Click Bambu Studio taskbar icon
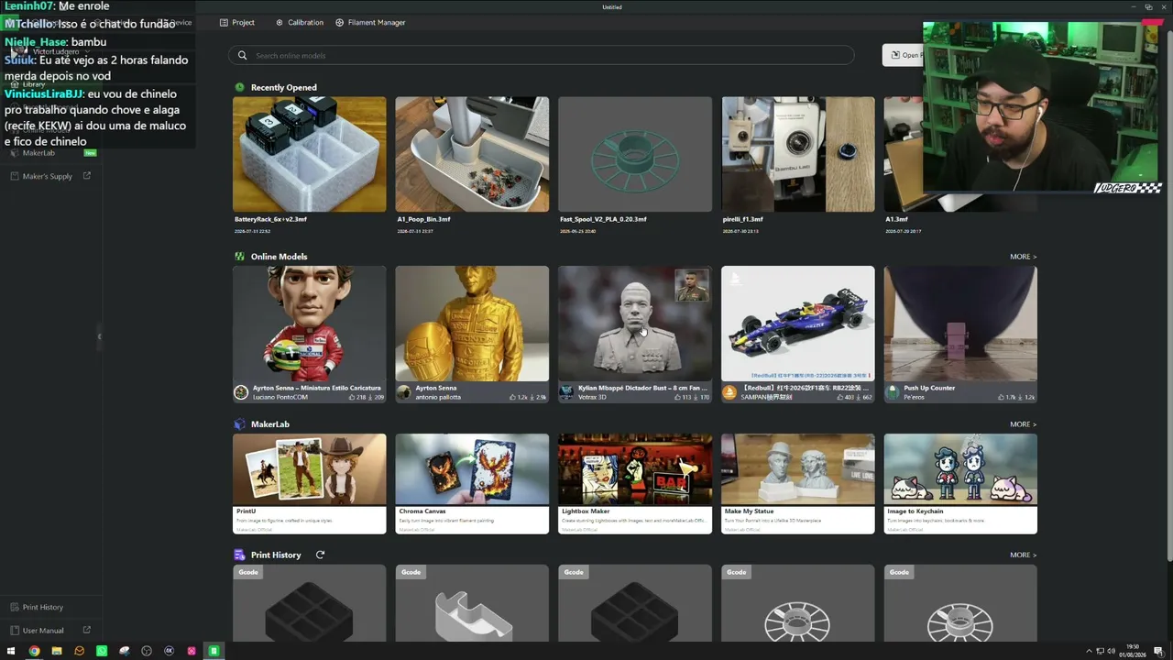Screen dimensions: 1173x660 pos(214,651)
